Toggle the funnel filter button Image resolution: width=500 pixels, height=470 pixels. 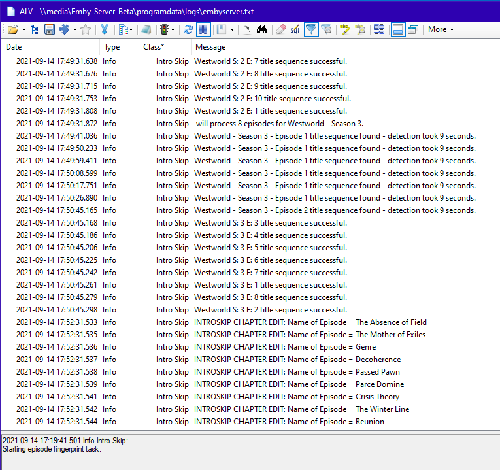pos(311,29)
